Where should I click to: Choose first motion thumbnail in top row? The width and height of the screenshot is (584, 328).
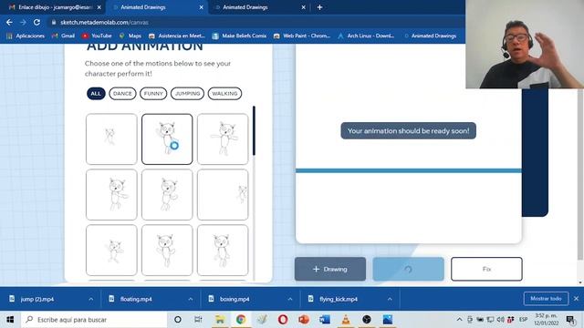tap(111, 139)
